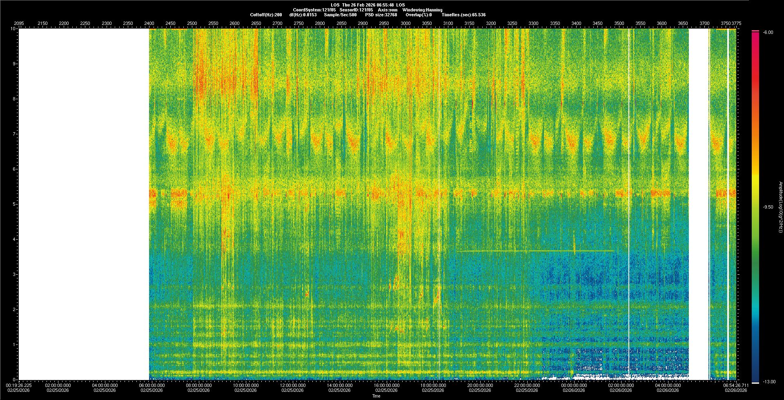
Task: Click the -6.00 maximum label on colorbar
Action: [x=768, y=32]
